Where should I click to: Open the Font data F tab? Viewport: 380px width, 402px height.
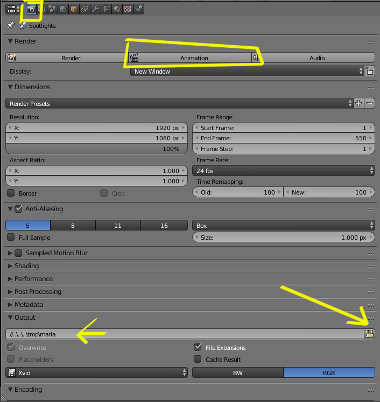point(106,9)
